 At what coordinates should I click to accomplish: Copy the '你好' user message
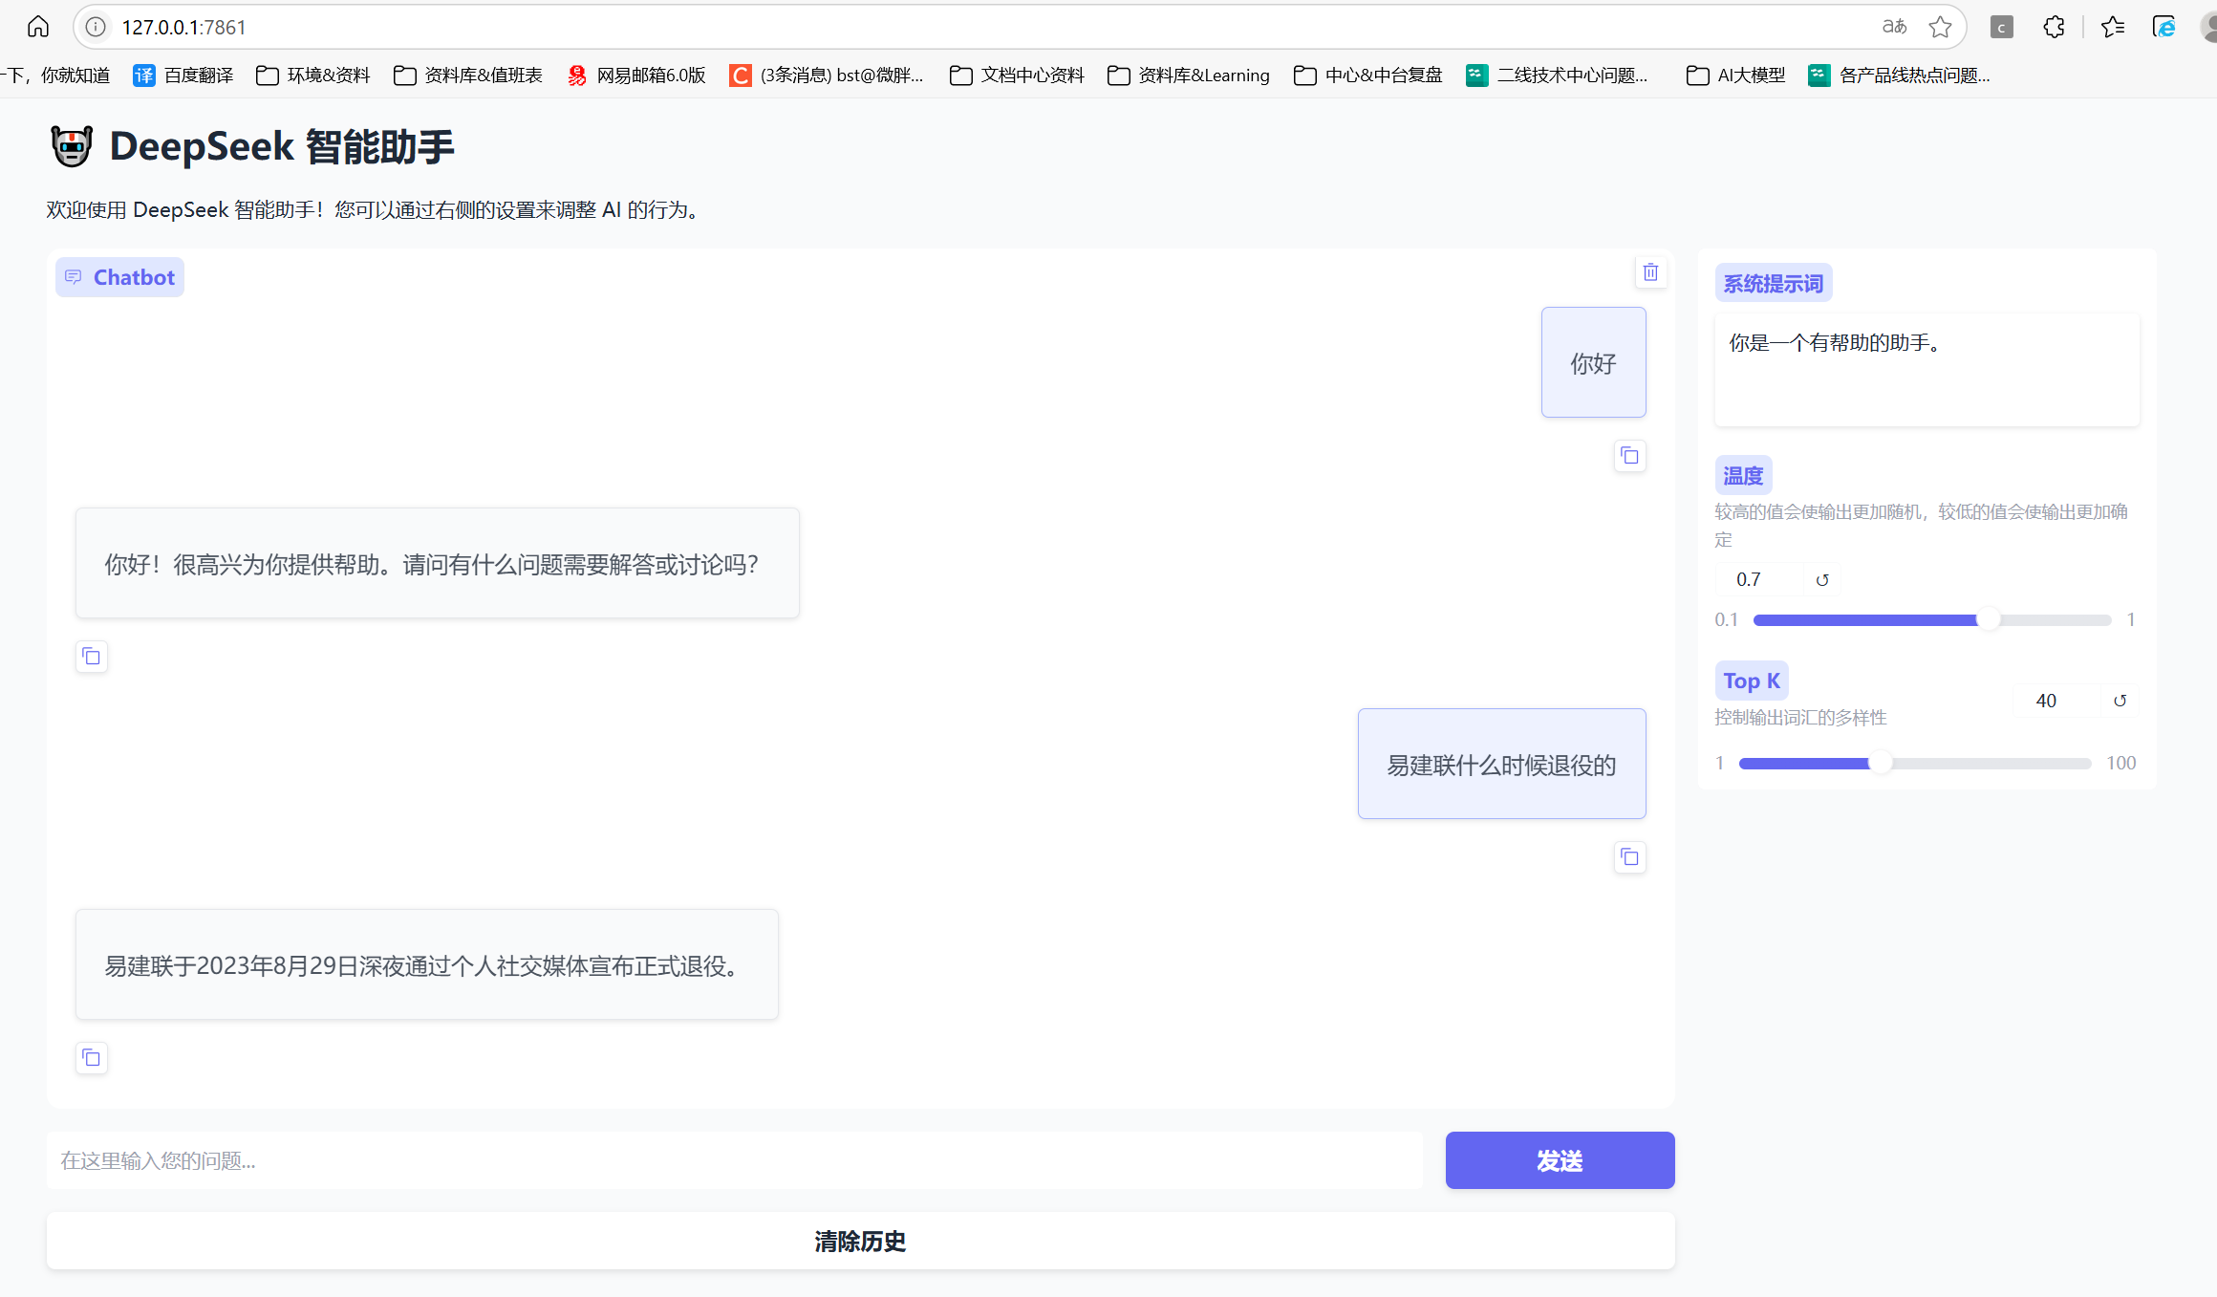pyautogui.click(x=1629, y=456)
